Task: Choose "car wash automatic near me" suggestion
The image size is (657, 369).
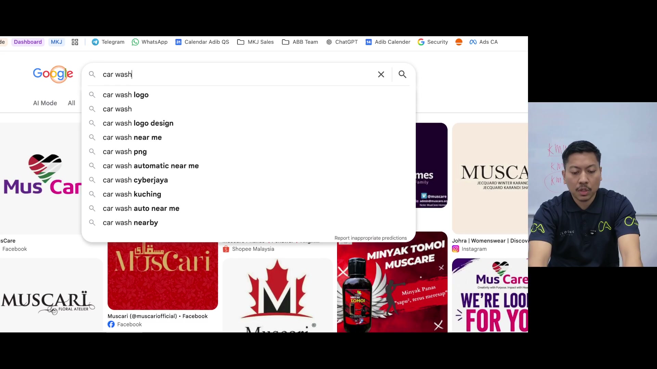Action: [248, 166]
